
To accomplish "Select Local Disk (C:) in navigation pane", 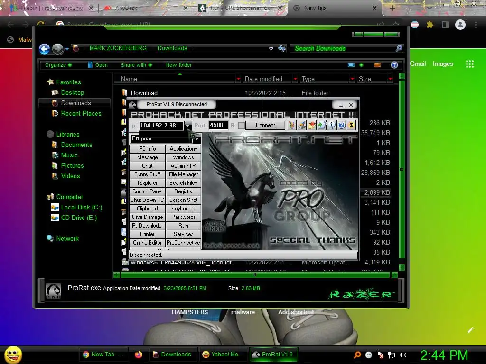I will click(81, 208).
